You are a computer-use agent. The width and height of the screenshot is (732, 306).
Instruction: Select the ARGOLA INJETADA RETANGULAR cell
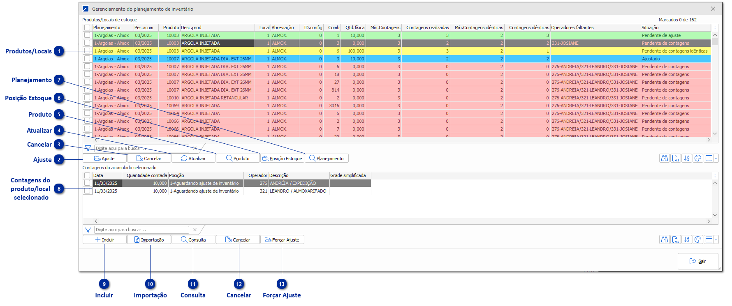click(218, 98)
